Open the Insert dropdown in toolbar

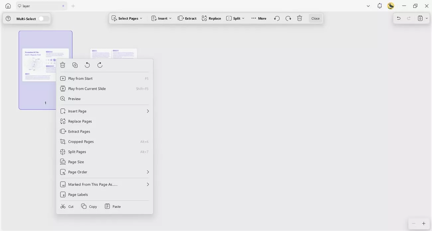pos(162,18)
